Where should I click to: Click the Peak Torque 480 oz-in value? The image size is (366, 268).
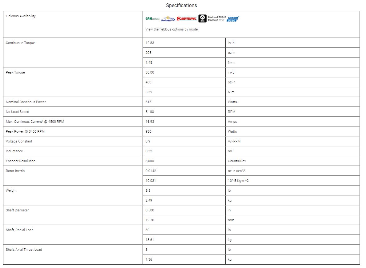click(149, 82)
